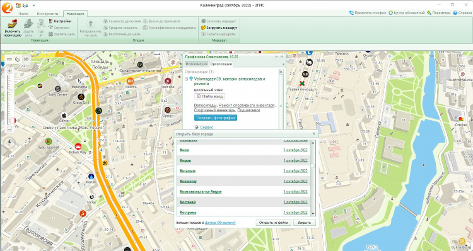Click the compass rose on the map
Screen dimensions: 473x251
click(x=9, y=142)
